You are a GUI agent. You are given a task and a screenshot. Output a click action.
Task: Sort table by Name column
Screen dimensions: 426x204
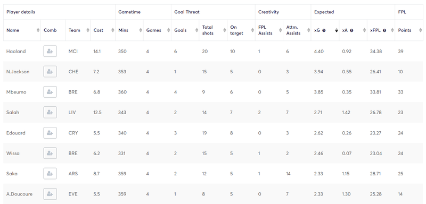(x=38, y=30)
